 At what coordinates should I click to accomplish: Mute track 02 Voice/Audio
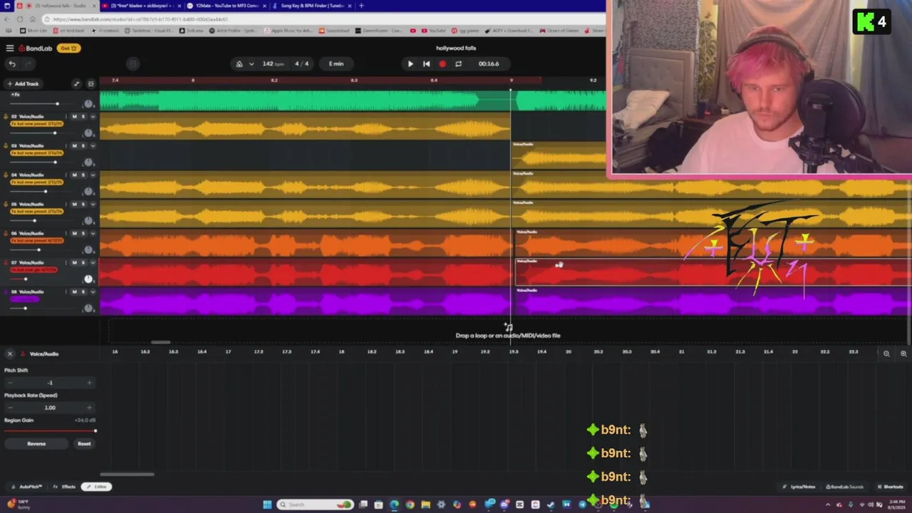(x=74, y=116)
